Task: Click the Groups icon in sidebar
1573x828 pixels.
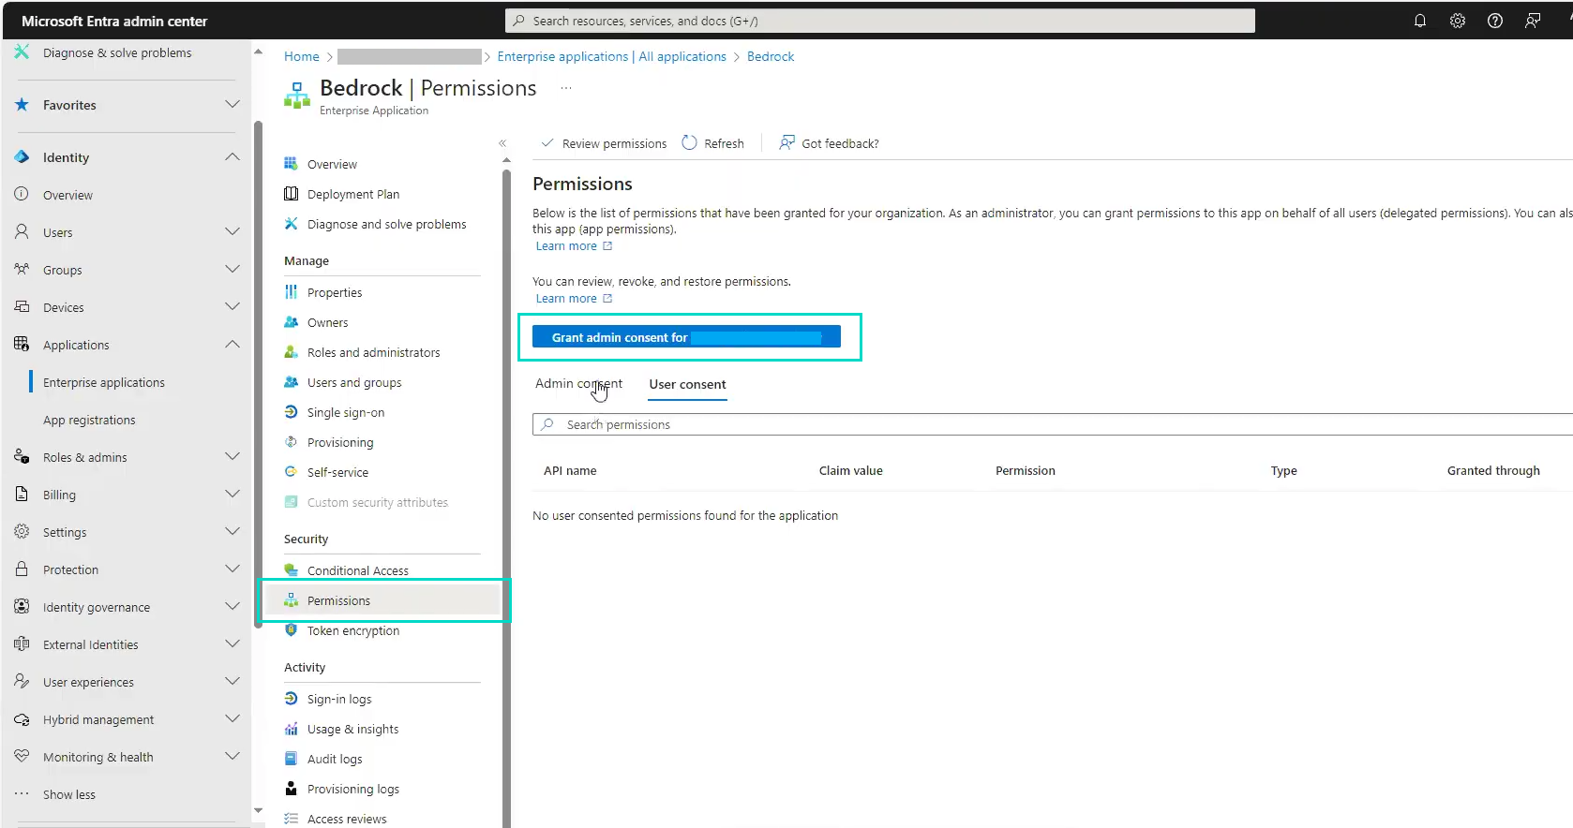Action: tap(22, 269)
